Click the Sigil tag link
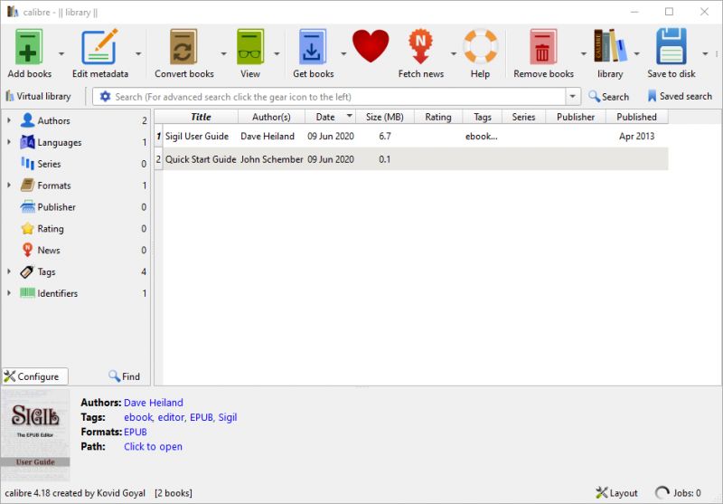 point(228,417)
